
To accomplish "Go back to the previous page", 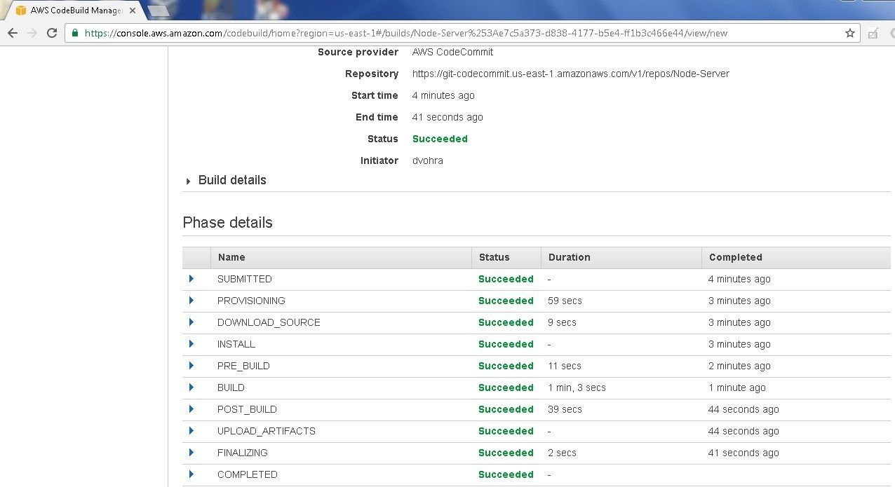I will click(13, 33).
